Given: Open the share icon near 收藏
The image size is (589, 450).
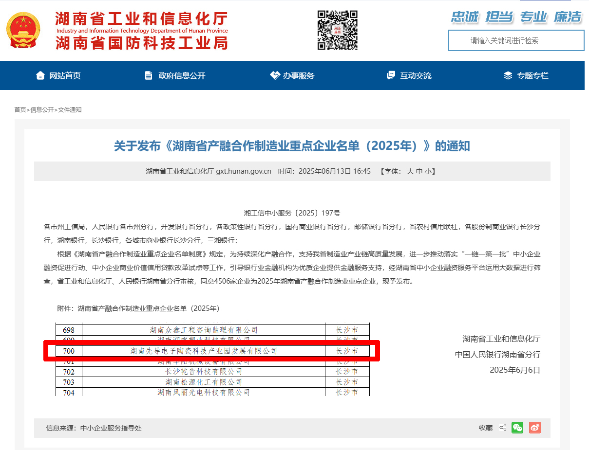Looking at the screenshot, I should pos(503,428).
